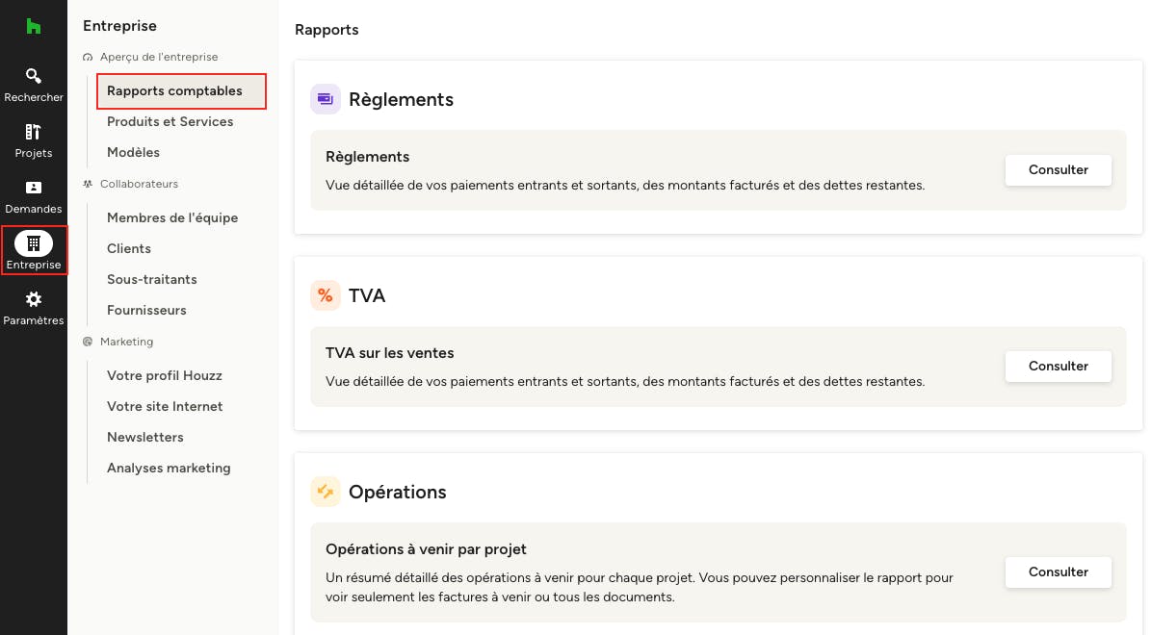Click the orange TVA percent icon

point(326,295)
